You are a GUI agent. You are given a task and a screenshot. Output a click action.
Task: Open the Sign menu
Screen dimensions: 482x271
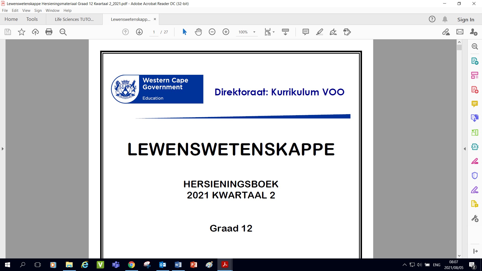click(38, 10)
